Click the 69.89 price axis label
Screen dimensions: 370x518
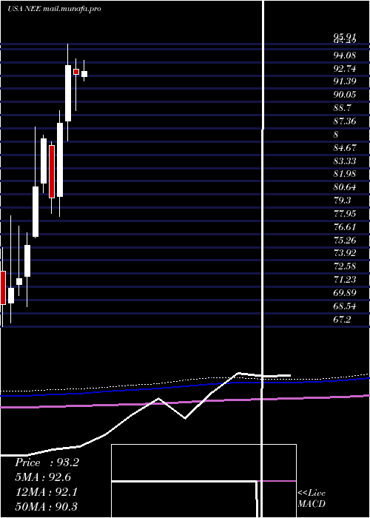[x=345, y=293]
